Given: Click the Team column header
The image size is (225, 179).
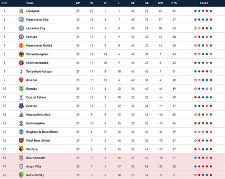Looking at the screenshot, I should coord(30,3).
